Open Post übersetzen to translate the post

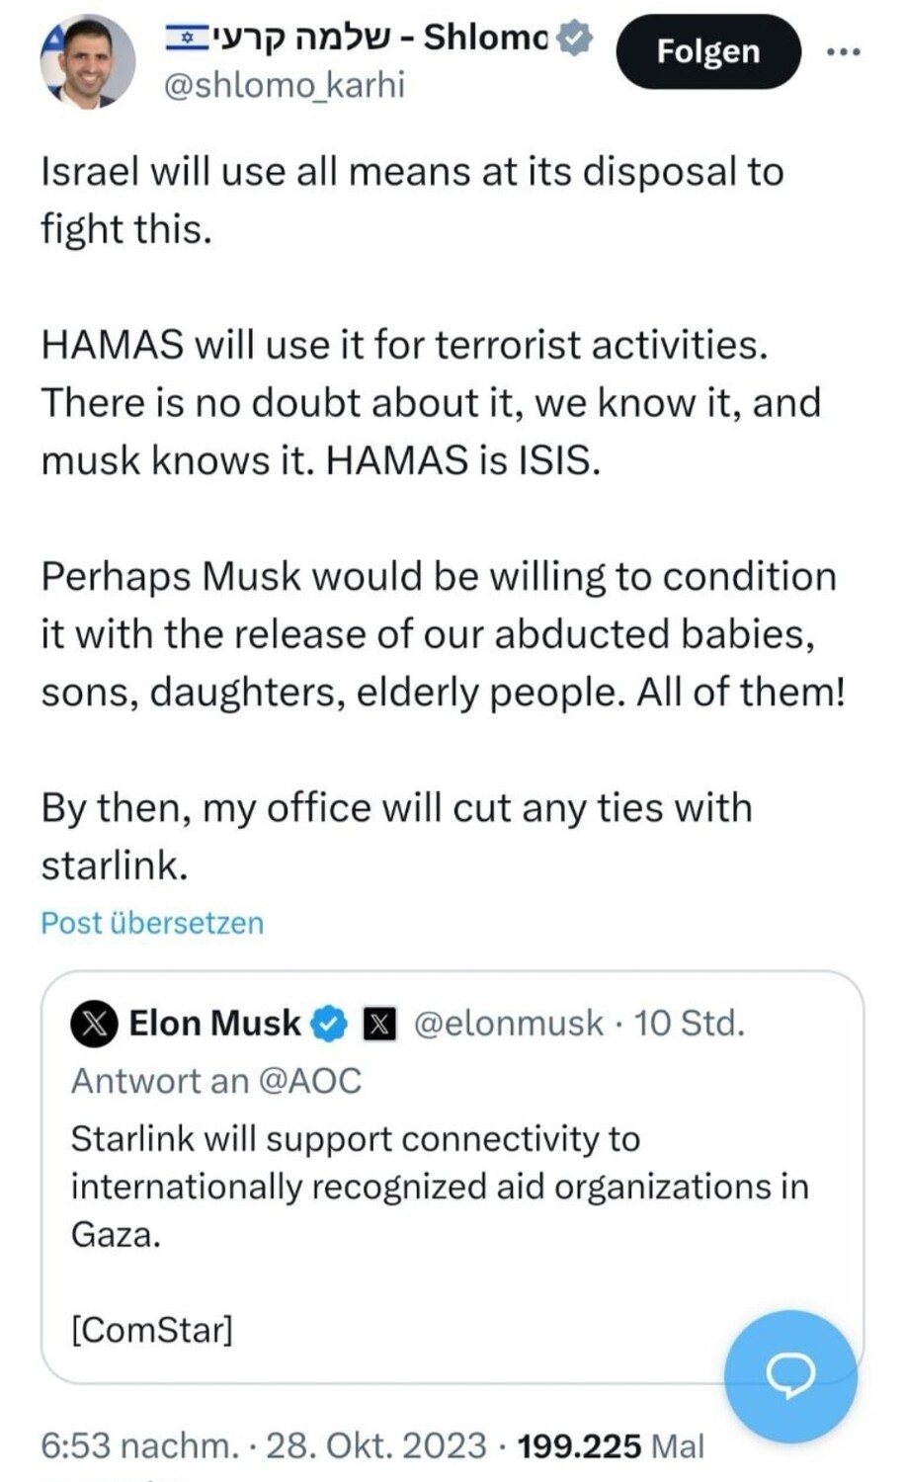[x=150, y=922]
